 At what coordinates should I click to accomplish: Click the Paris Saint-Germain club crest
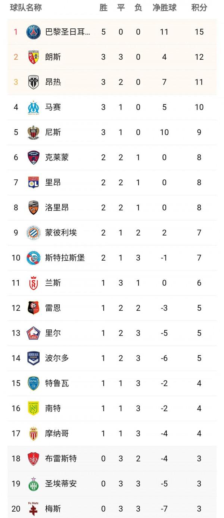tap(34, 32)
